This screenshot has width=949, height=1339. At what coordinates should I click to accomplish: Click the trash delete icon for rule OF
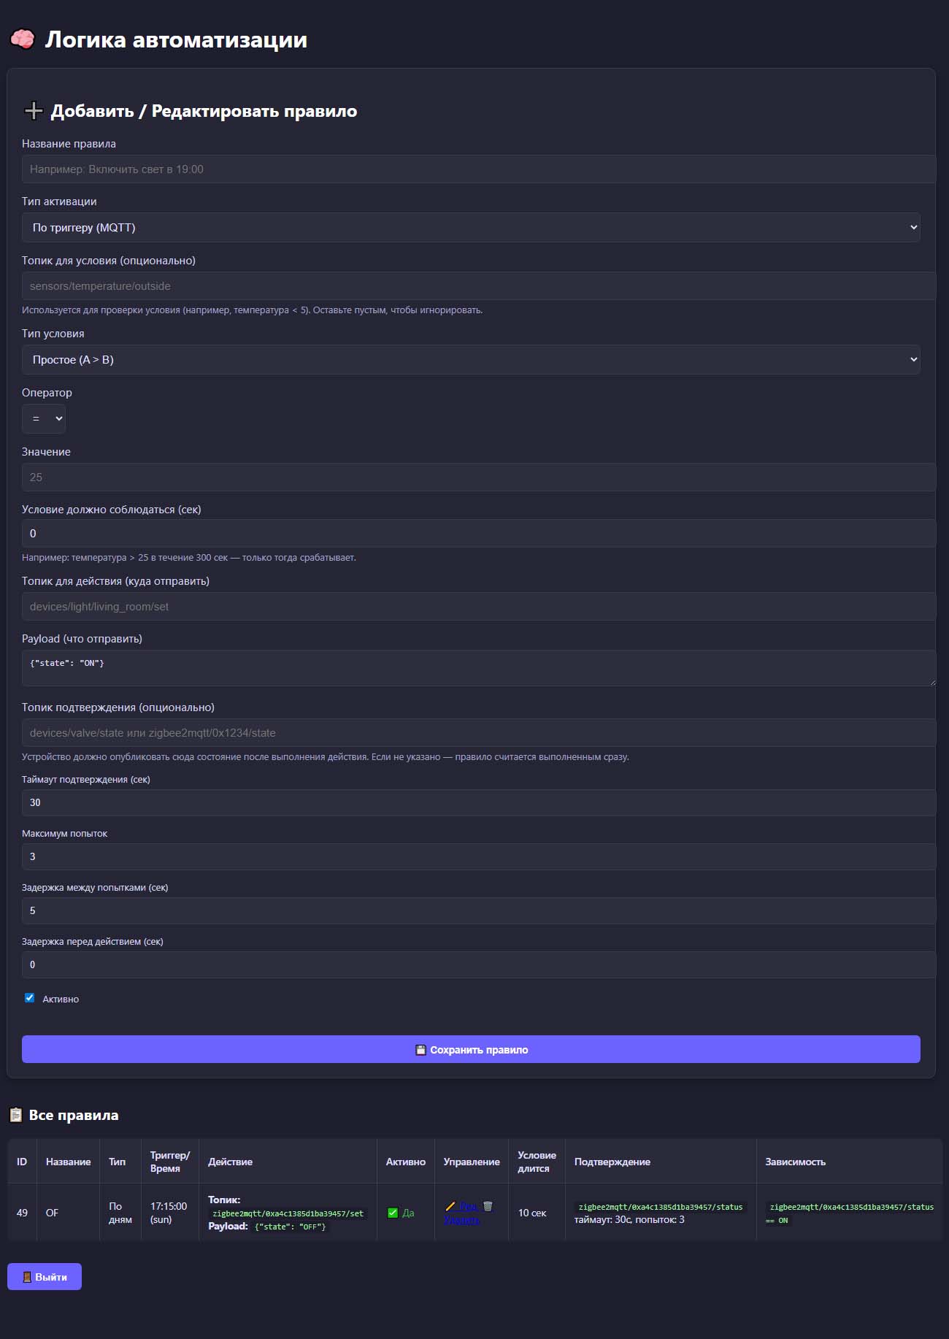pos(488,1206)
